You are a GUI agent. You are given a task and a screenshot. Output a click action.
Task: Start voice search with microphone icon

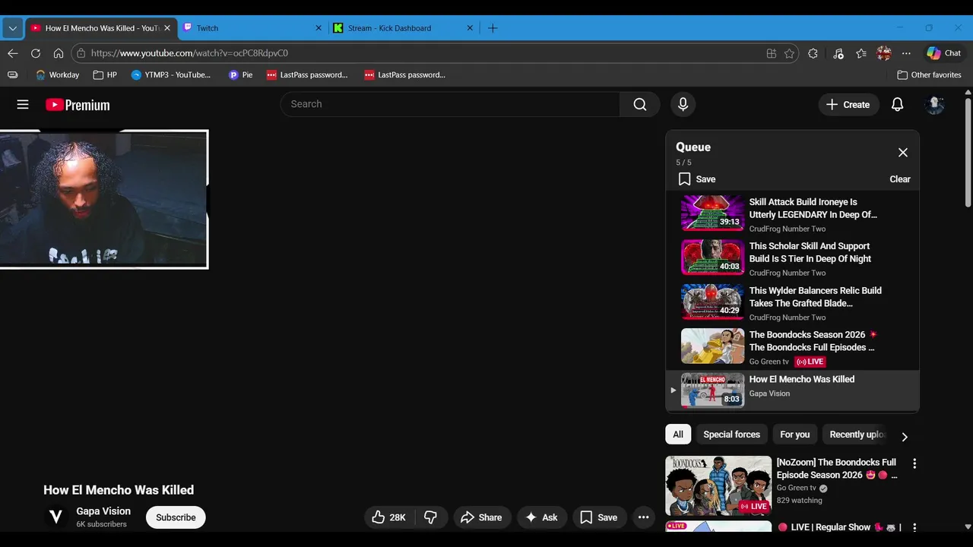click(x=683, y=104)
